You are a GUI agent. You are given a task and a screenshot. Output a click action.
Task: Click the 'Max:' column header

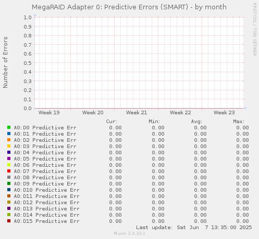[239, 122]
